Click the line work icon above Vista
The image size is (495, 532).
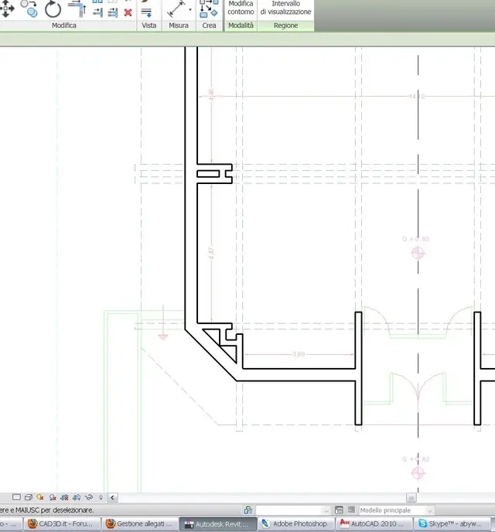[x=146, y=13]
